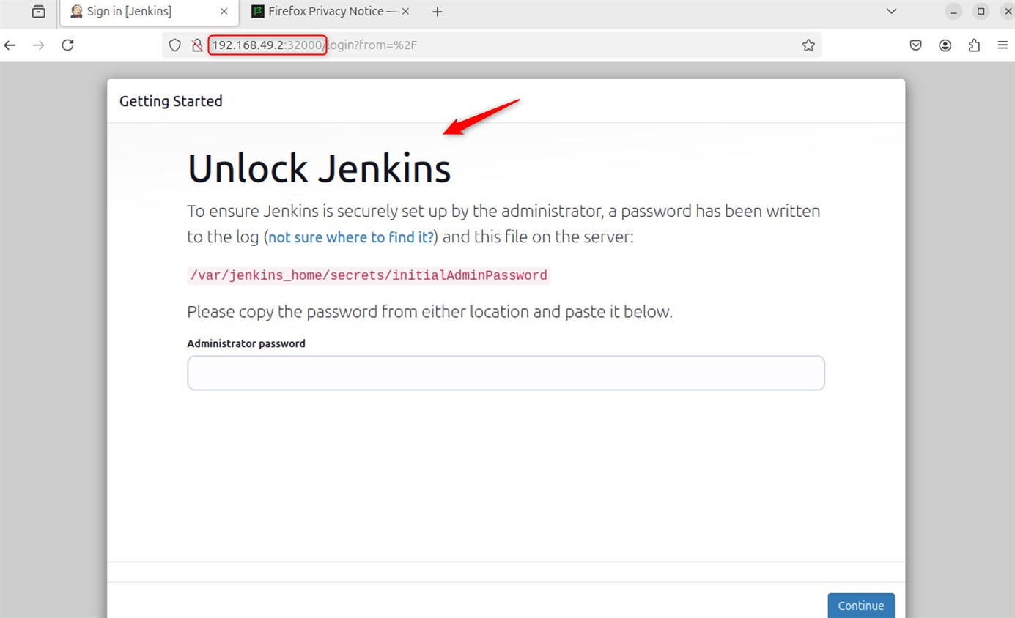This screenshot has height=618, width=1015.
Task: Expand the list all tabs chevron
Action: point(891,12)
